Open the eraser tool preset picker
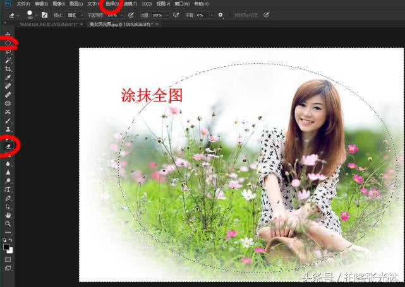The height and width of the screenshot is (287, 405). click(14, 16)
